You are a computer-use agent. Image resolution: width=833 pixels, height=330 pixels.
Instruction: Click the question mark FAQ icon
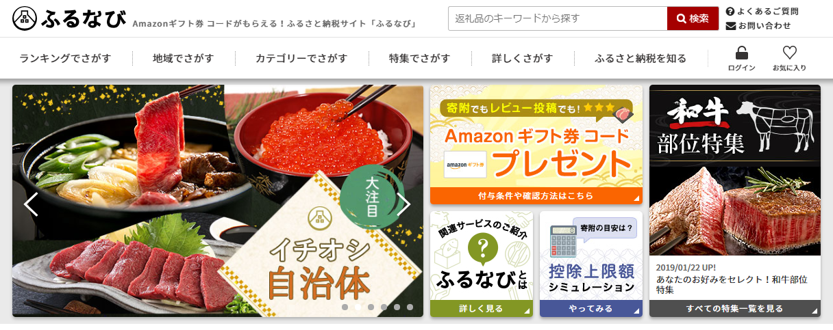[730, 12]
